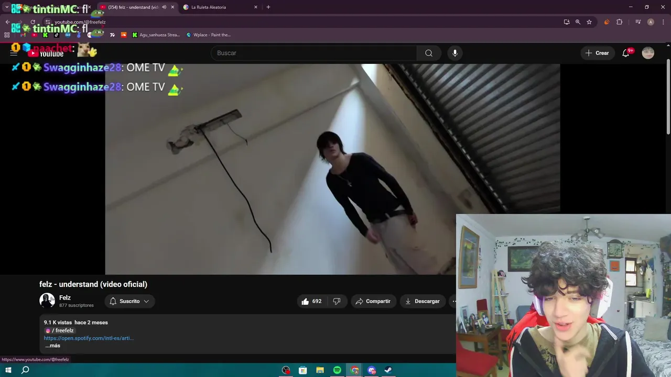
Task: Dislike the video with thumbs down
Action: coord(337,301)
